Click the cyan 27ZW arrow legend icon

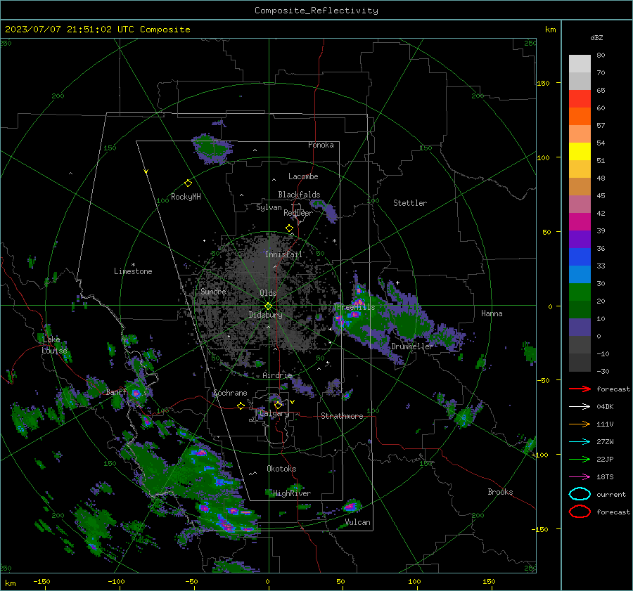(x=580, y=442)
